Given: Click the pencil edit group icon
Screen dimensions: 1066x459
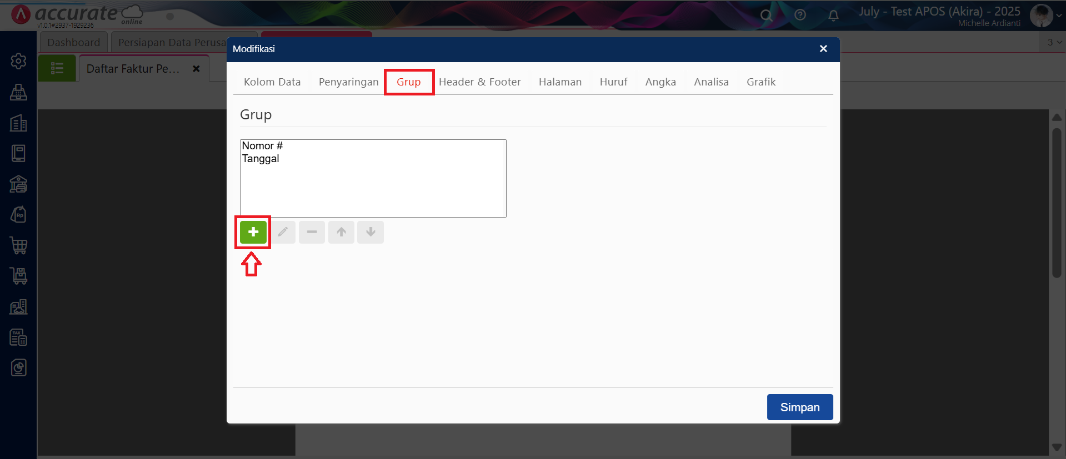Looking at the screenshot, I should (x=283, y=232).
